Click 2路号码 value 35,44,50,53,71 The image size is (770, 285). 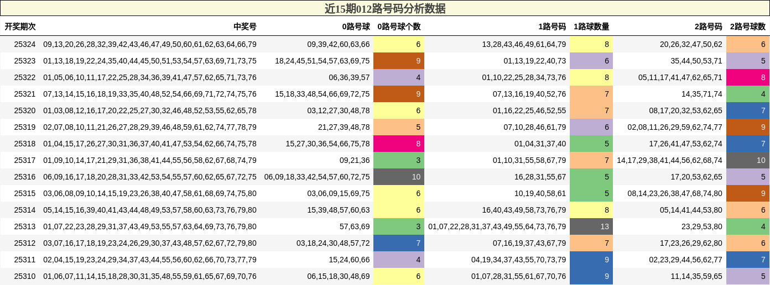point(697,61)
